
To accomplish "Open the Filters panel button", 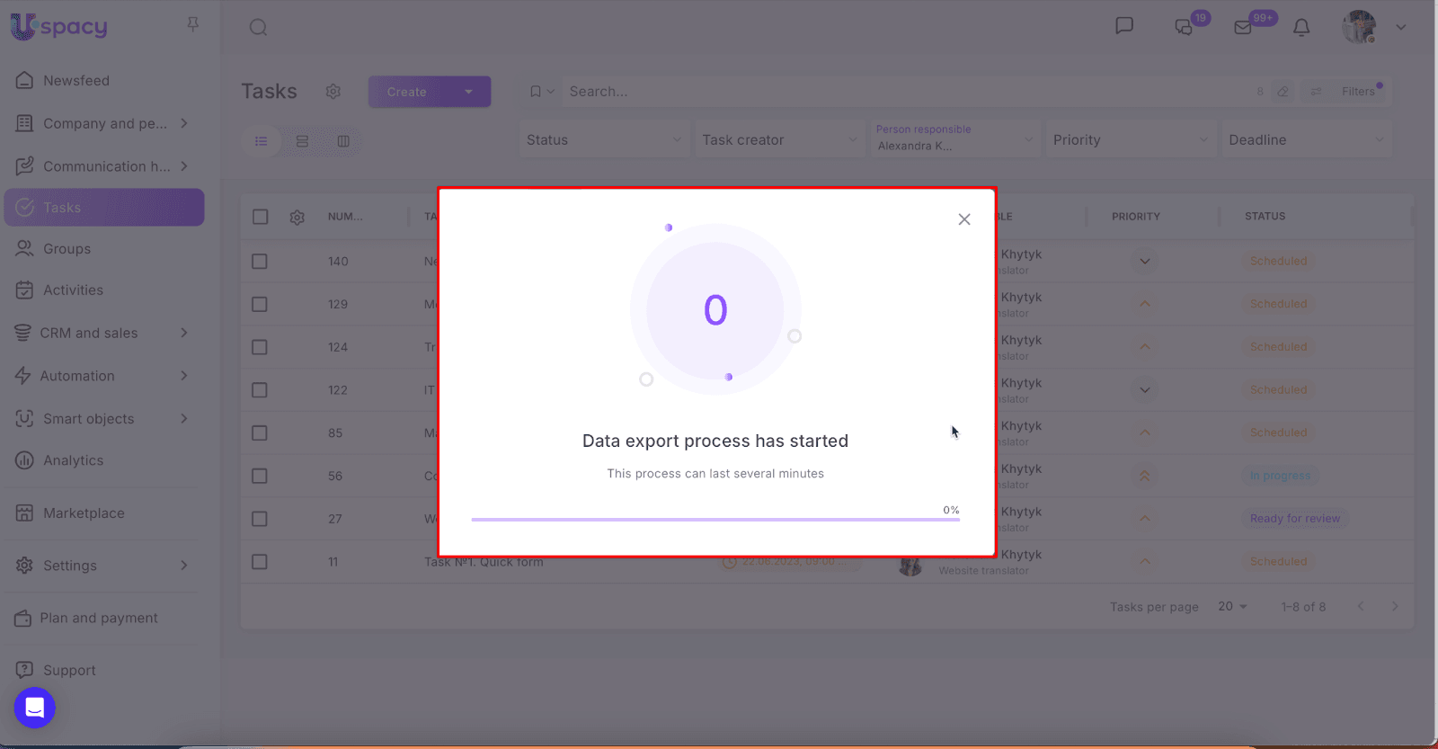I will point(1358,92).
